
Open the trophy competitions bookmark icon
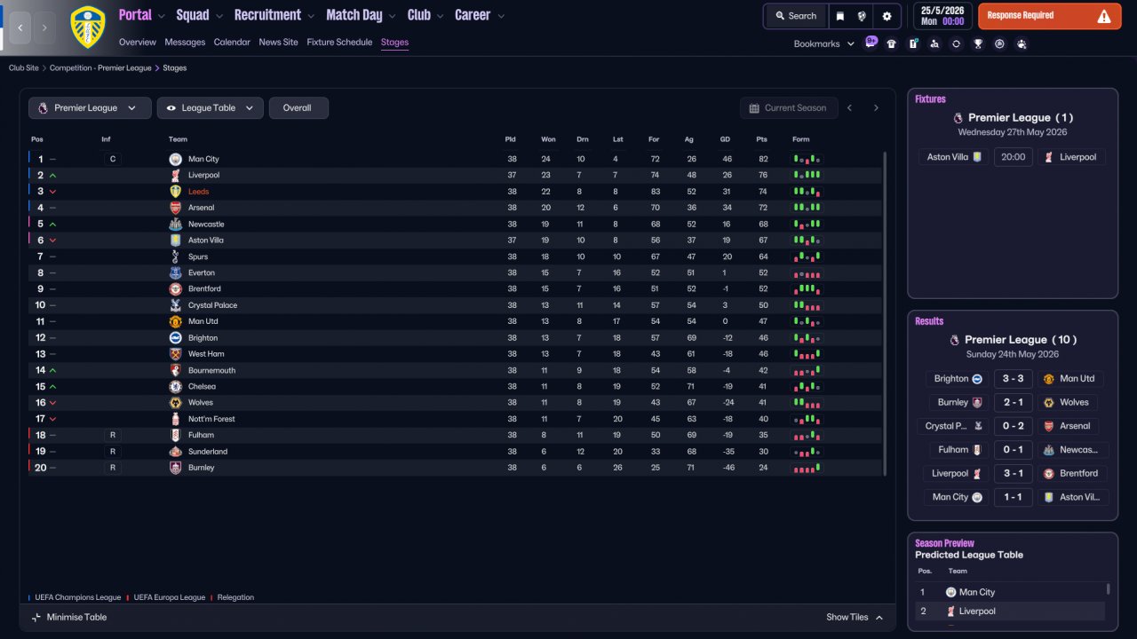[978, 43]
